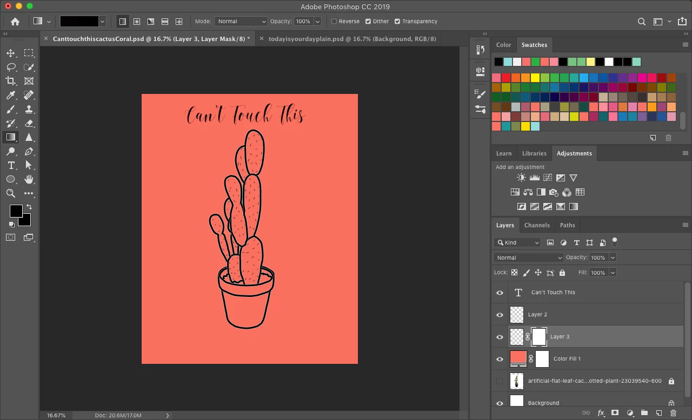
Task: Select the Quick Selection tool
Action: tap(29, 67)
